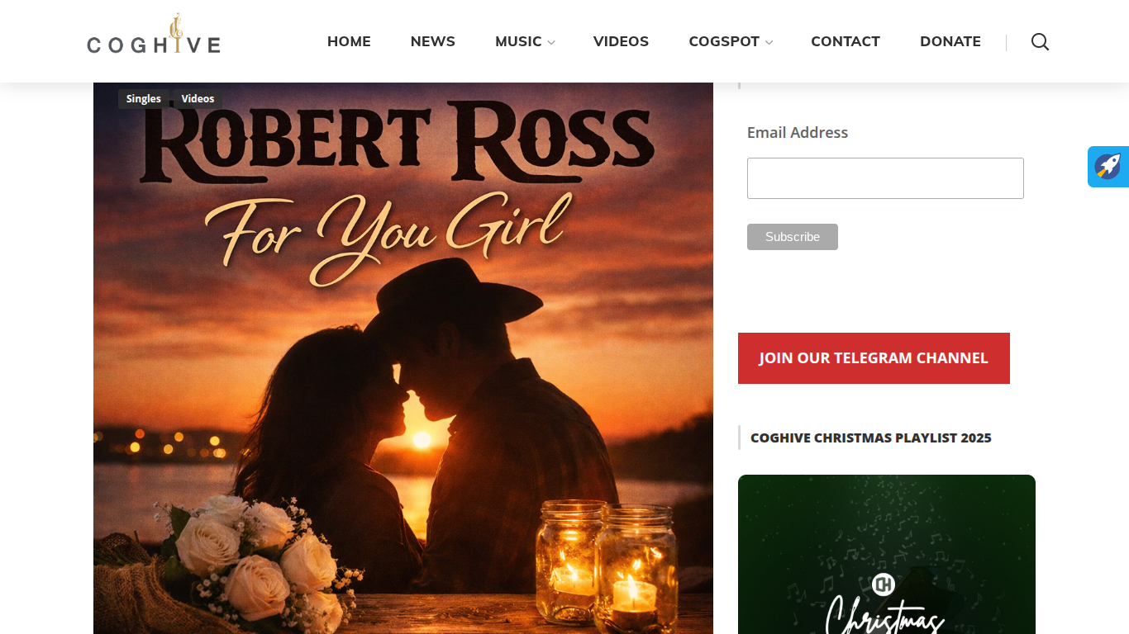This screenshot has width=1129, height=634.
Task: Open the Robert Ross For You Girl cover
Action: point(403,358)
